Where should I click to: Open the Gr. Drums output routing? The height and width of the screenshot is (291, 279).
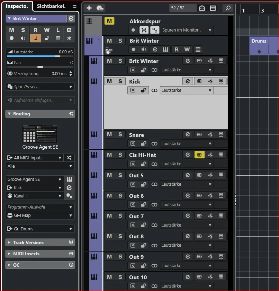pos(40,229)
